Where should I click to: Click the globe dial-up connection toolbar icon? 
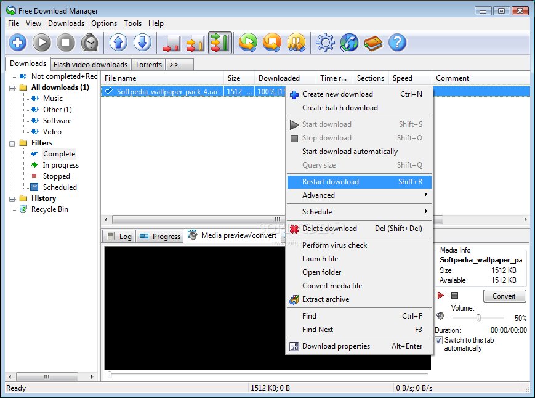349,43
